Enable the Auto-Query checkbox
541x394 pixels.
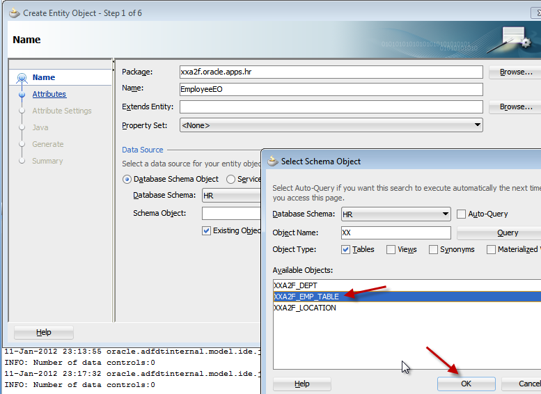pyautogui.click(x=461, y=214)
